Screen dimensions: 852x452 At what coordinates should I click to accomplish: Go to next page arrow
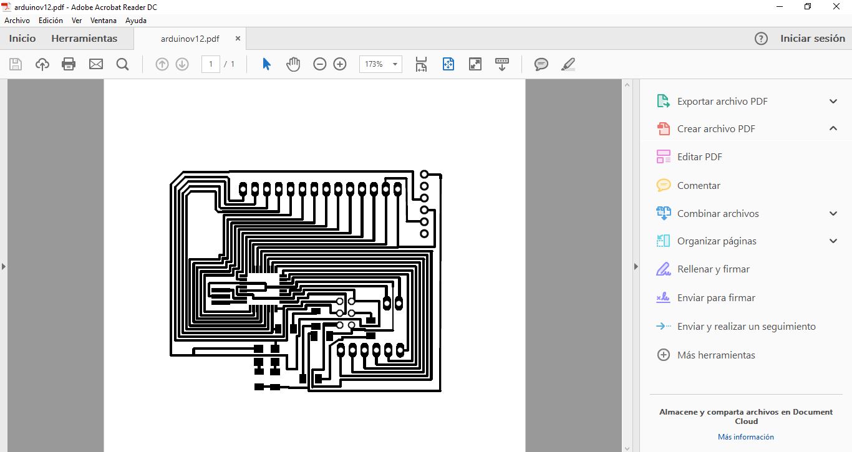[x=182, y=64]
